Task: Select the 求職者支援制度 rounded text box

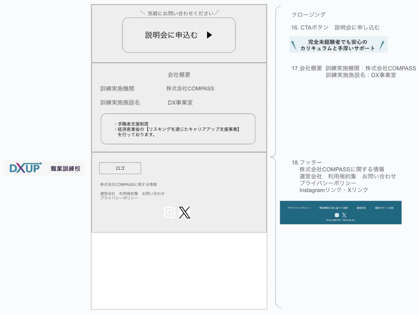Action: click(178, 129)
